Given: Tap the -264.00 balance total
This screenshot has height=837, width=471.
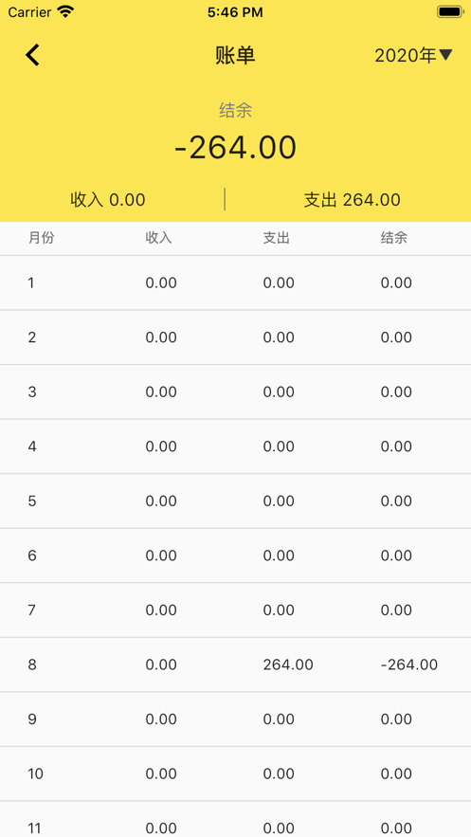Looking at the screenshot, I should 235,148.
